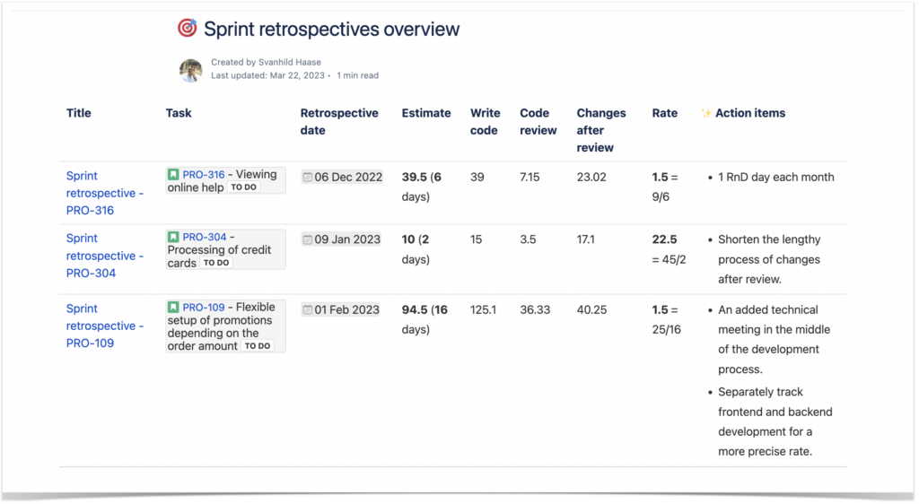
Task: Open Sprint retrospective - PRO-316 page link
Action: click(x=104, y=193)
